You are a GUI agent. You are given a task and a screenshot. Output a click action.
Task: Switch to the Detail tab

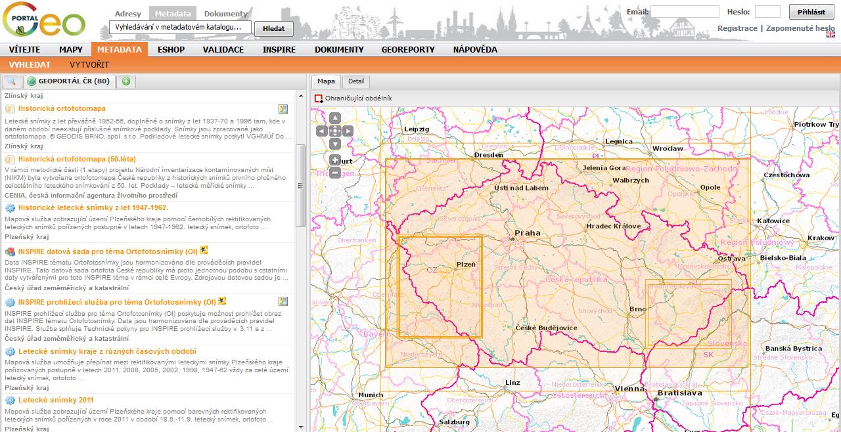pos(355,81)
